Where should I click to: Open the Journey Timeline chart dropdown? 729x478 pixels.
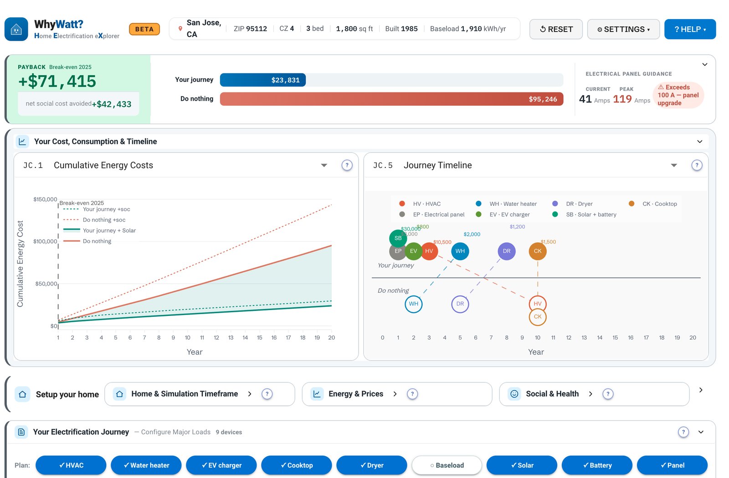point(674,165)
